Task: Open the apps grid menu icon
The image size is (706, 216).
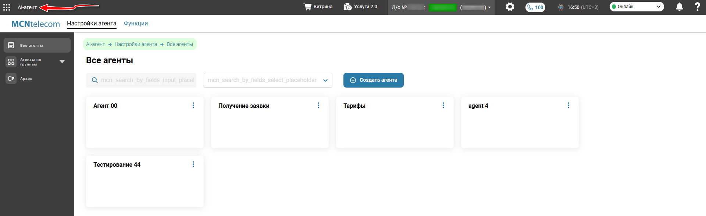Action: (7, 7)
